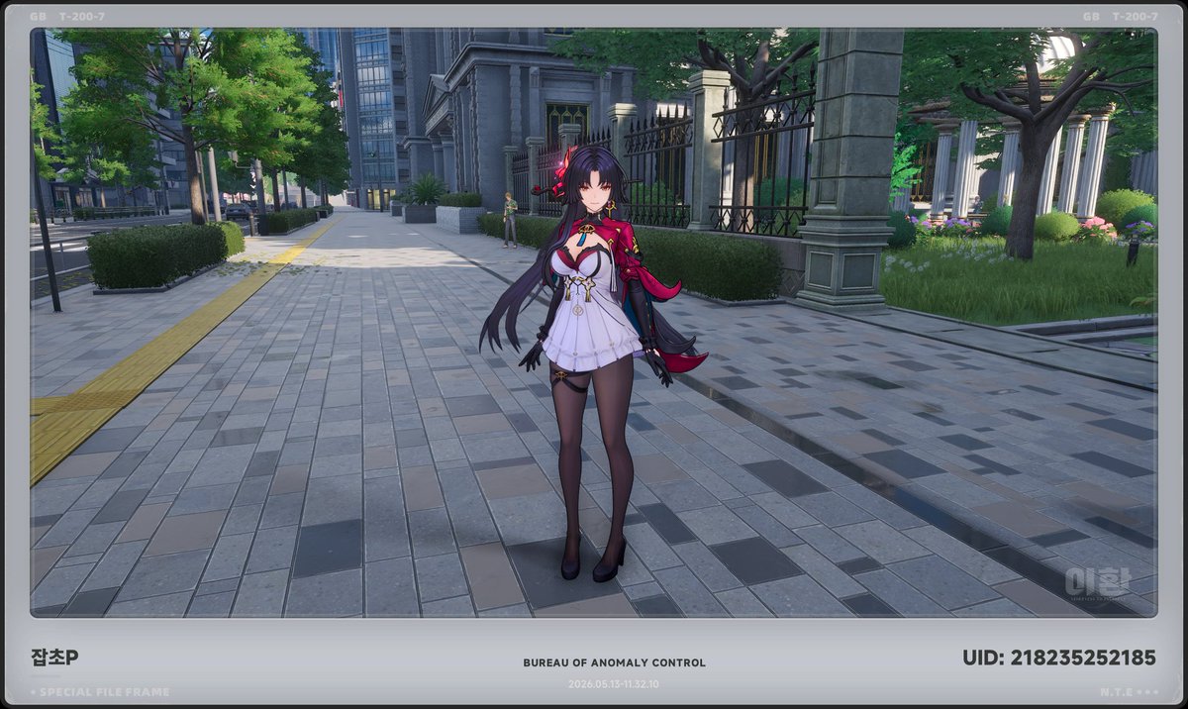The height and width of the screenshot is (709, 1188).
Task: Click the timestamp 2026.05.13-11.32.10
Action: 614,683
